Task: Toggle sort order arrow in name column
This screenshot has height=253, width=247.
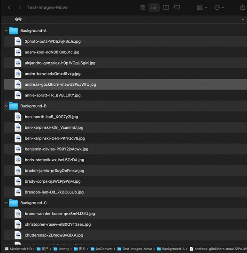Action: (243, 20)
